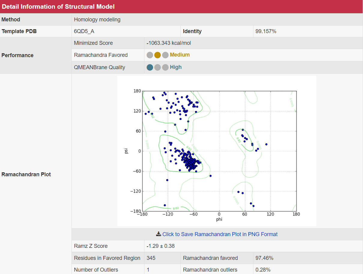363x274 pixels.
Task: Click the download icon beside the save link
Action: (158, 234)
